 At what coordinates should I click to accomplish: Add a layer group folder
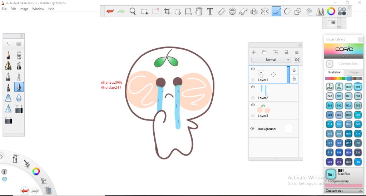[264, 52]
